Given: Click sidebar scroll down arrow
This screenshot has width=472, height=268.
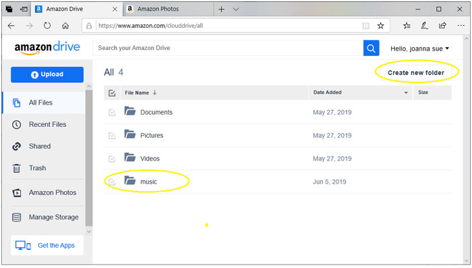Looking at the screenshot, I should click(x=89, y=232).
